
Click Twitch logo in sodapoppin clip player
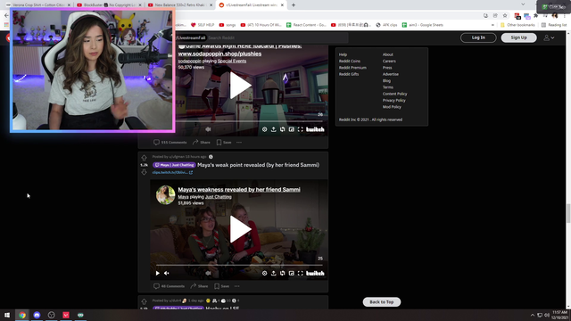(315, 129)
